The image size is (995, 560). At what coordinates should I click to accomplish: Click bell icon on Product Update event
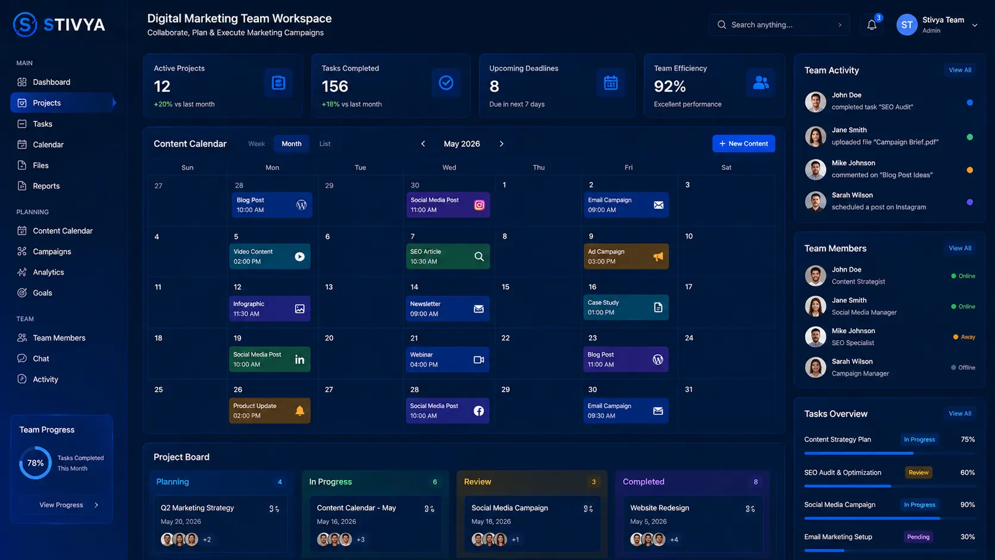click(x=299, y=411)
